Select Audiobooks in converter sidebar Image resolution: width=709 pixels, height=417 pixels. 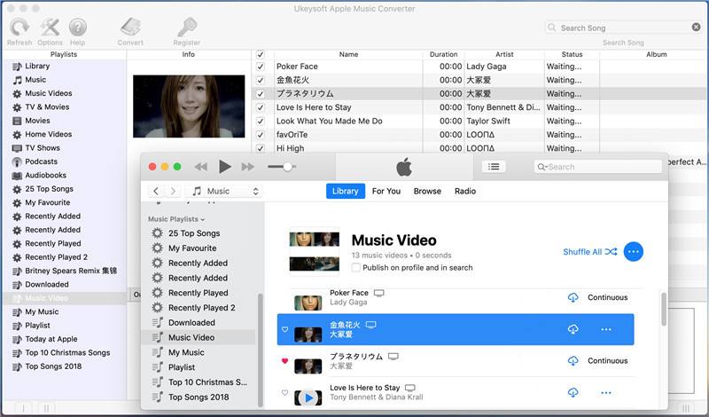coord(46,175)
